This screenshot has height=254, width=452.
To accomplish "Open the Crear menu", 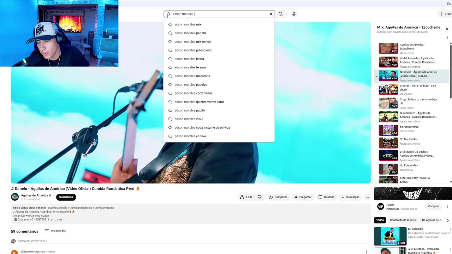I will (x=445, y=14).
